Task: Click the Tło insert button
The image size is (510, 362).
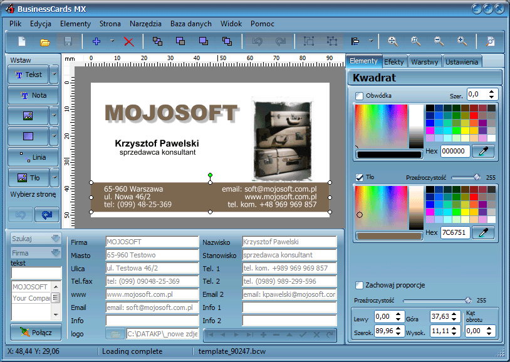Action: click(28, 178)
